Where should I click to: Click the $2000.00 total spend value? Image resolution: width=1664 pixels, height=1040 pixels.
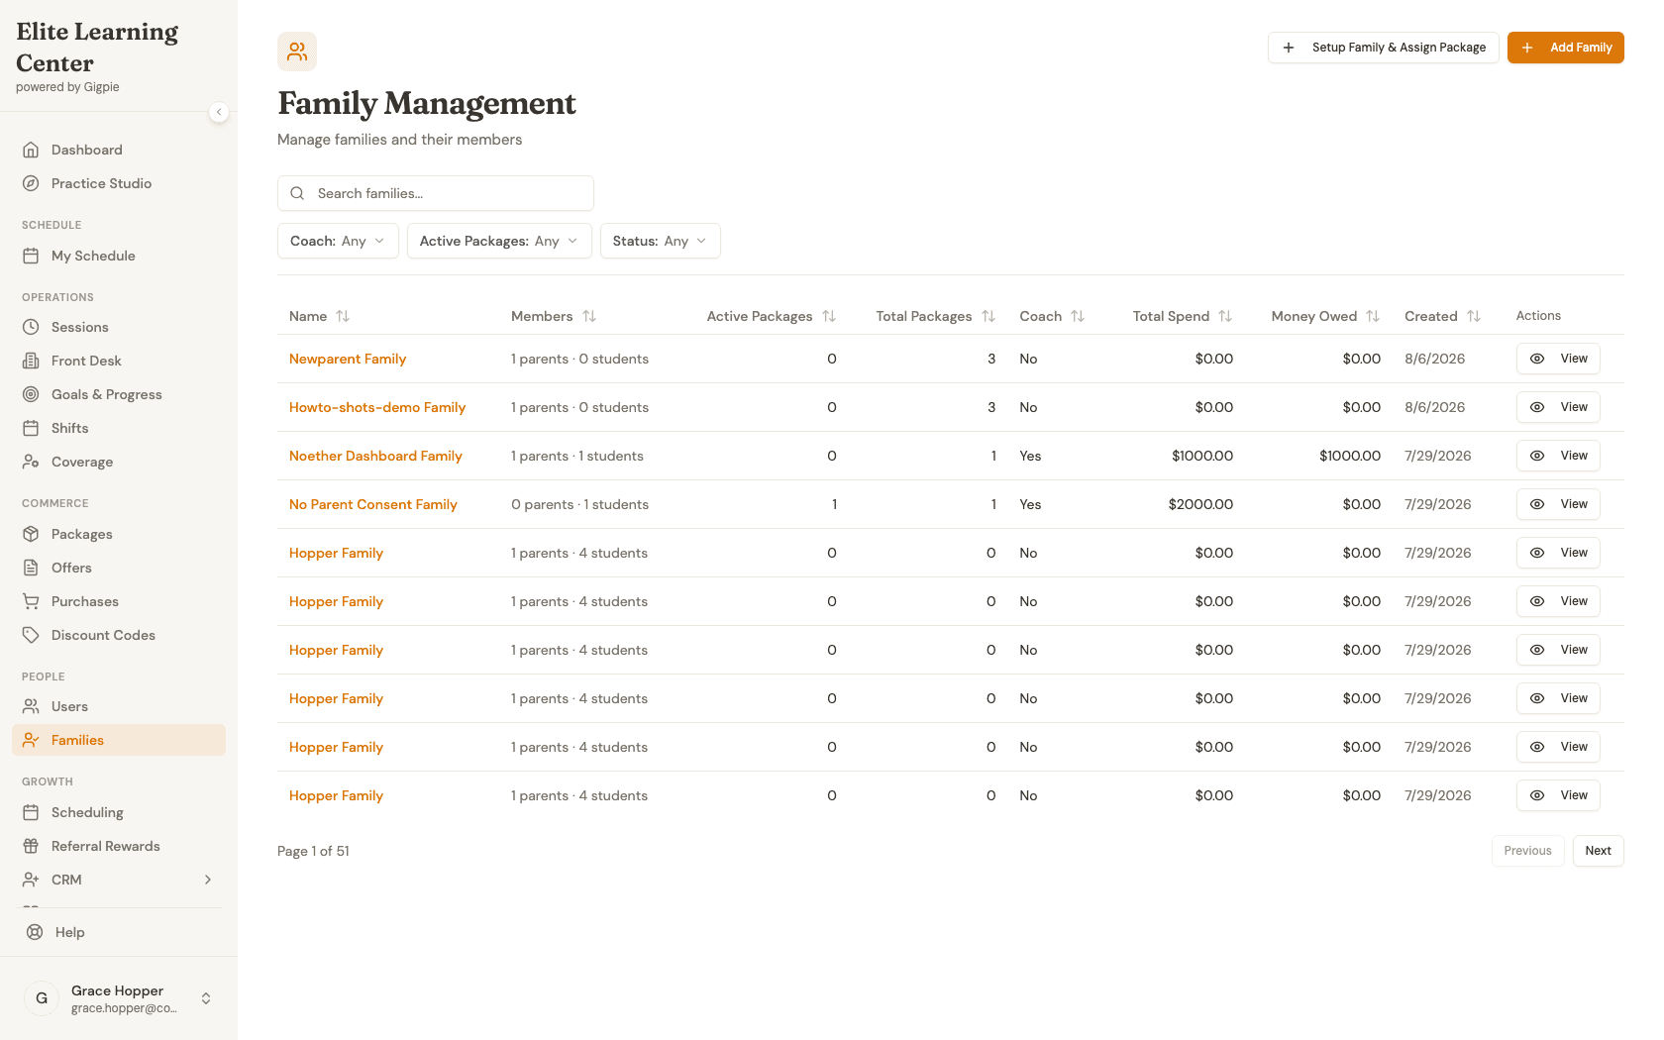tap(1200, 504)
